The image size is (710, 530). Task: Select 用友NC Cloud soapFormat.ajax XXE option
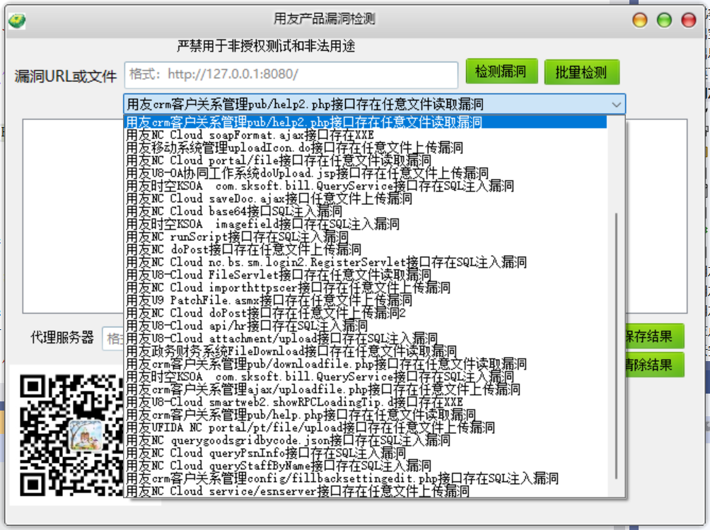(366, 135)
